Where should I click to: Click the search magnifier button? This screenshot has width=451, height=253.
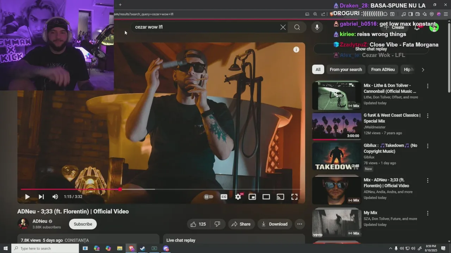[x=297, y=27]
